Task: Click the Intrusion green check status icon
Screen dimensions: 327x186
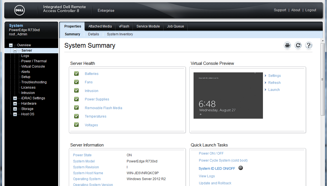Action: click(76, 91)
